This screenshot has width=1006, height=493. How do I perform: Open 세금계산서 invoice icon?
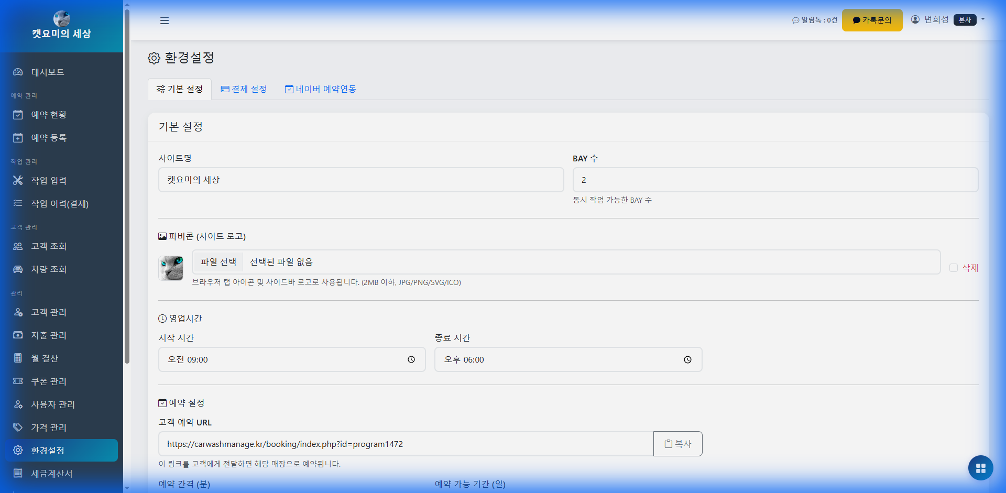pos(18,474)
